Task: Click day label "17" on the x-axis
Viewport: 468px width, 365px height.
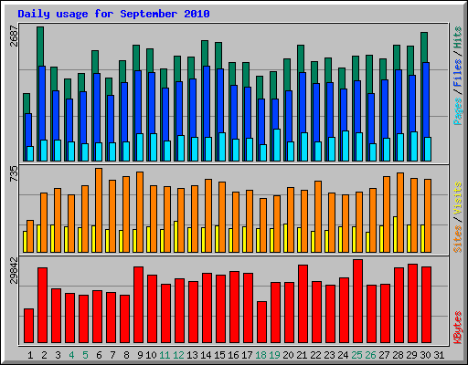Action: coord(247,355)
